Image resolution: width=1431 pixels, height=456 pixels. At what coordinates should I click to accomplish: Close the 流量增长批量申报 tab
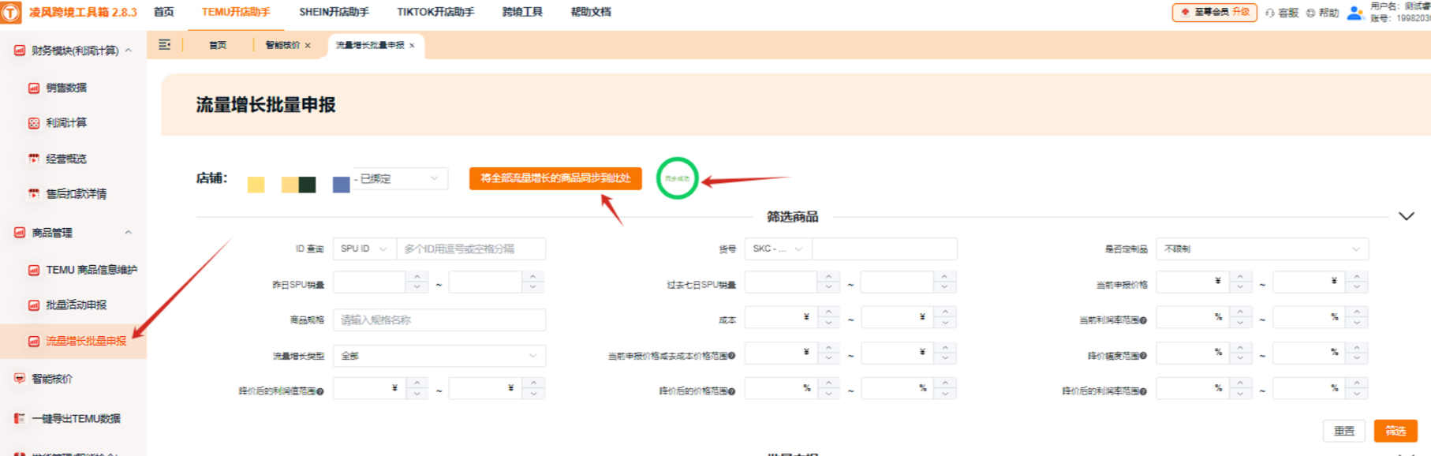click(x=412, y=46)
